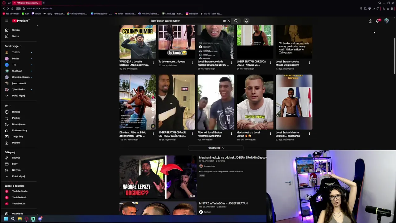Open the jaworznianin3 subscription channel

(19, 83)
